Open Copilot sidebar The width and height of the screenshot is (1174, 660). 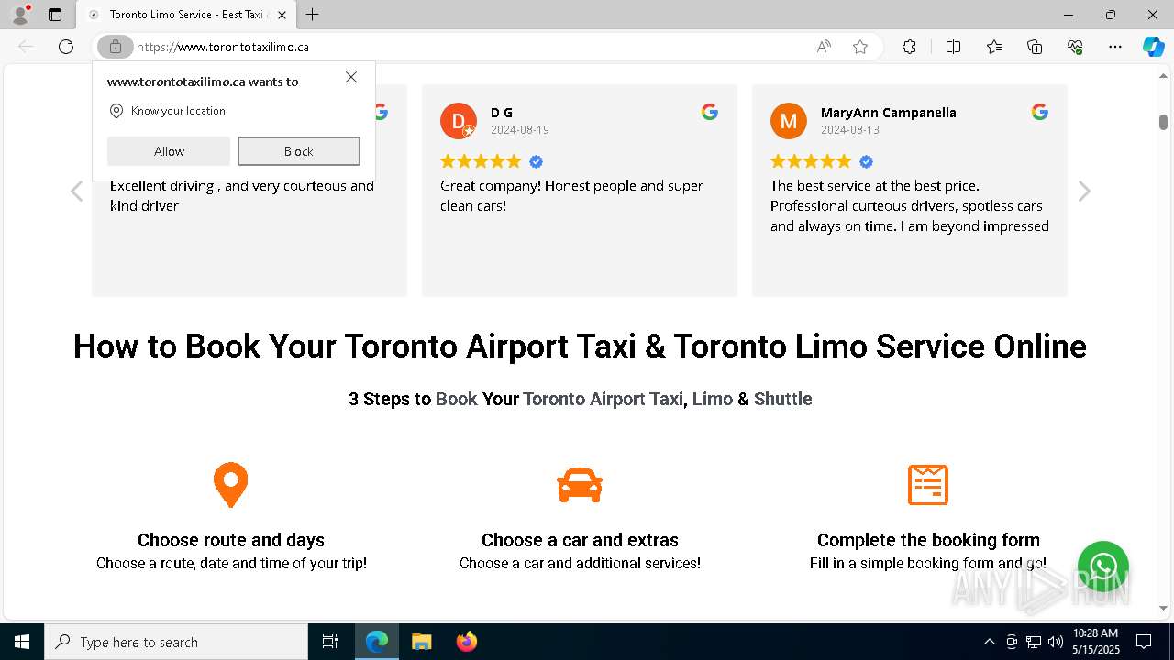[1153, 47]
